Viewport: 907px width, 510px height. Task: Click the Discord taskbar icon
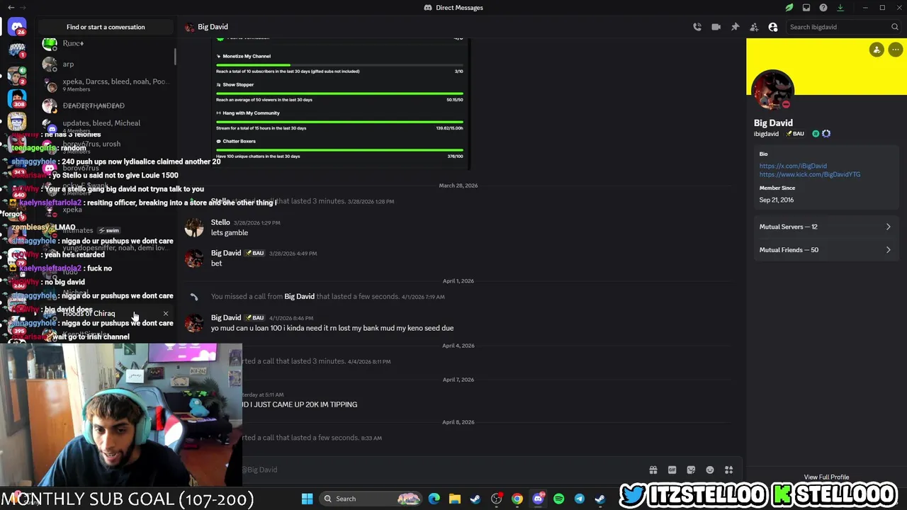(539, 499)
